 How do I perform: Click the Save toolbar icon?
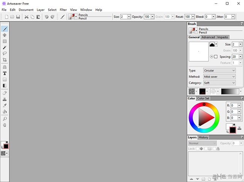[18, 17]
